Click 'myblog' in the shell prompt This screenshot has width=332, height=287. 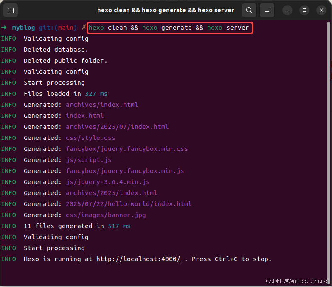(x=23, y=28)
